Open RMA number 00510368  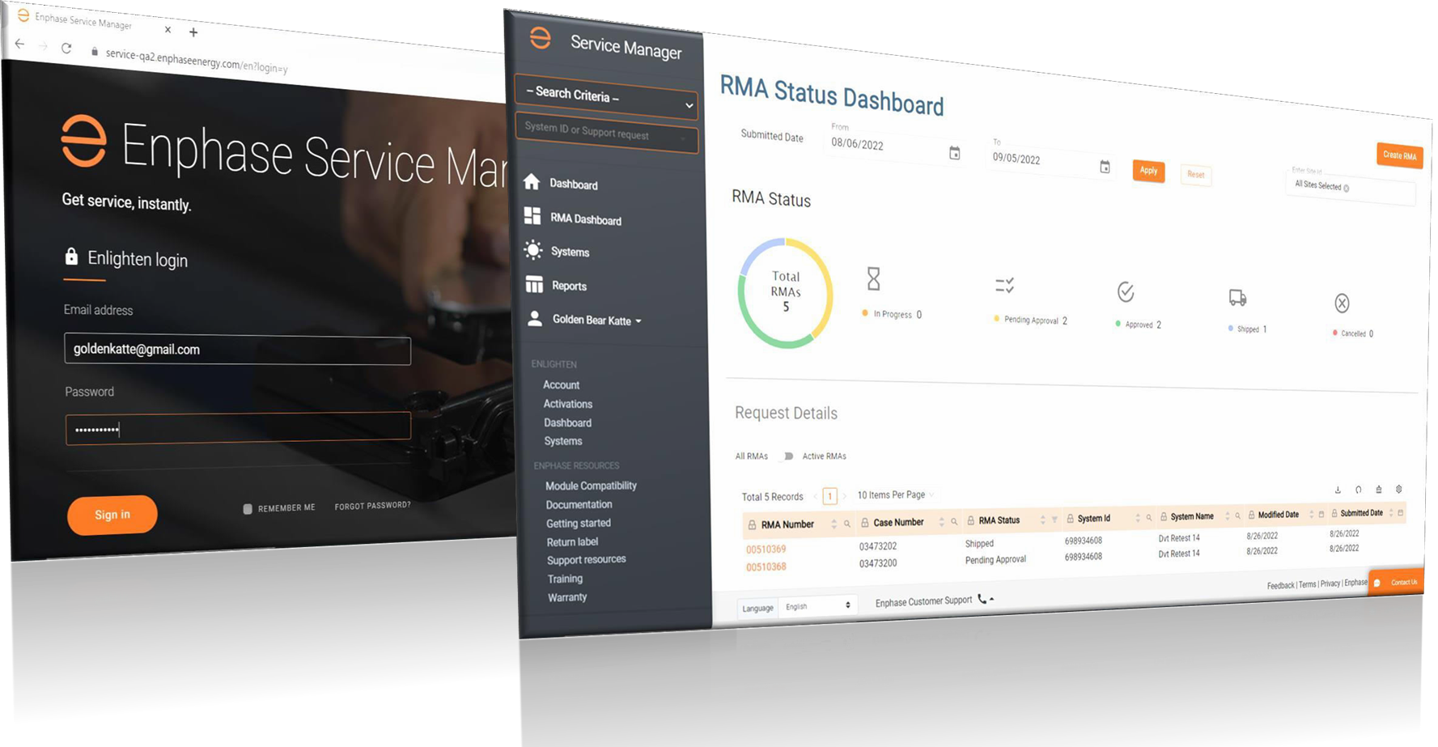pyautogui.click(x=766, y=567)
